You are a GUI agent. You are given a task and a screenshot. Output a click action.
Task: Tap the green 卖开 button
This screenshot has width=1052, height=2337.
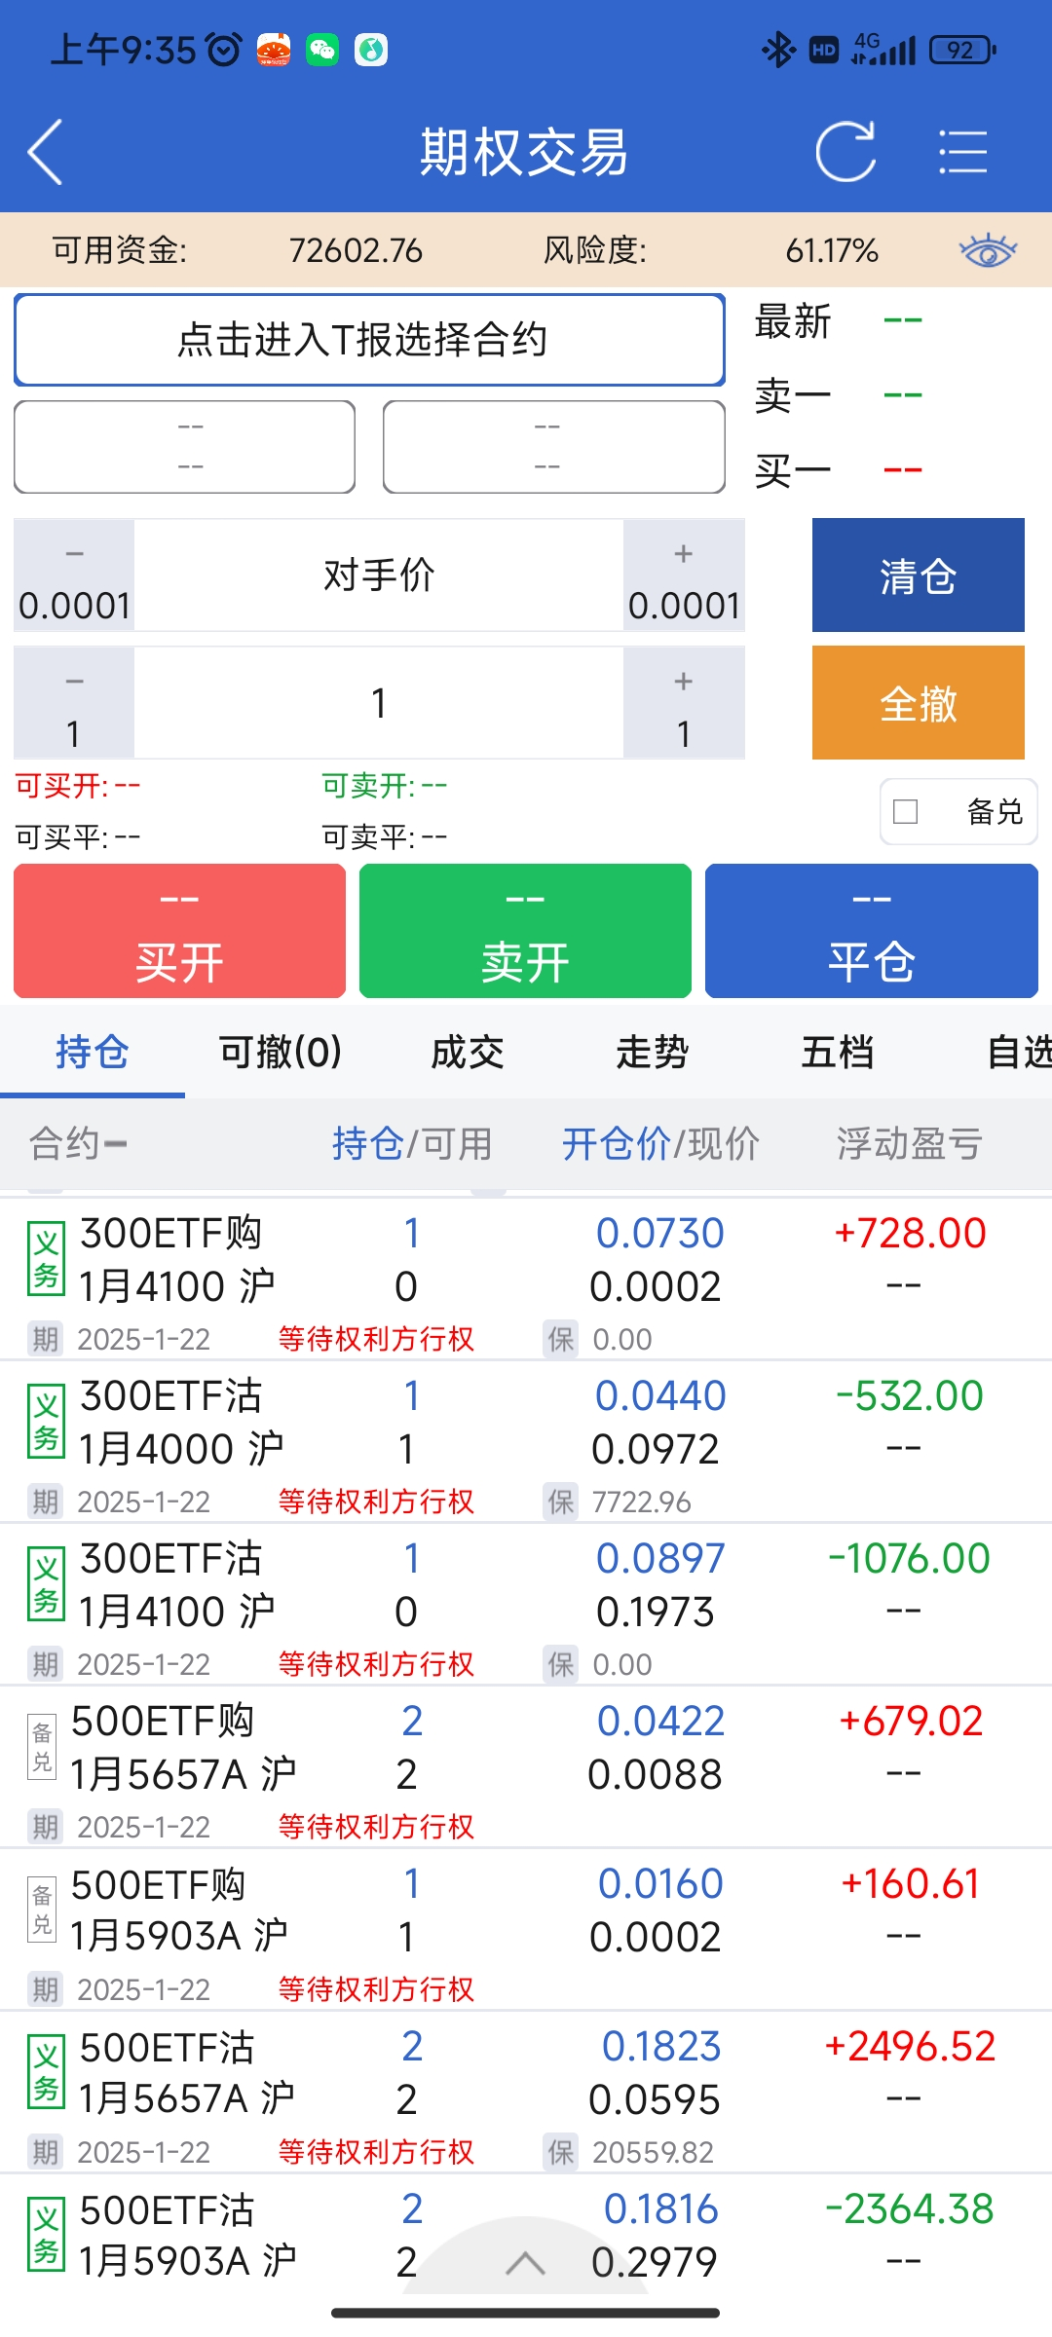(x=525, y=931)
